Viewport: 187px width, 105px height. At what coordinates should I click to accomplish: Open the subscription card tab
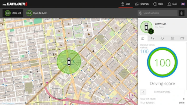pos(182,38)
